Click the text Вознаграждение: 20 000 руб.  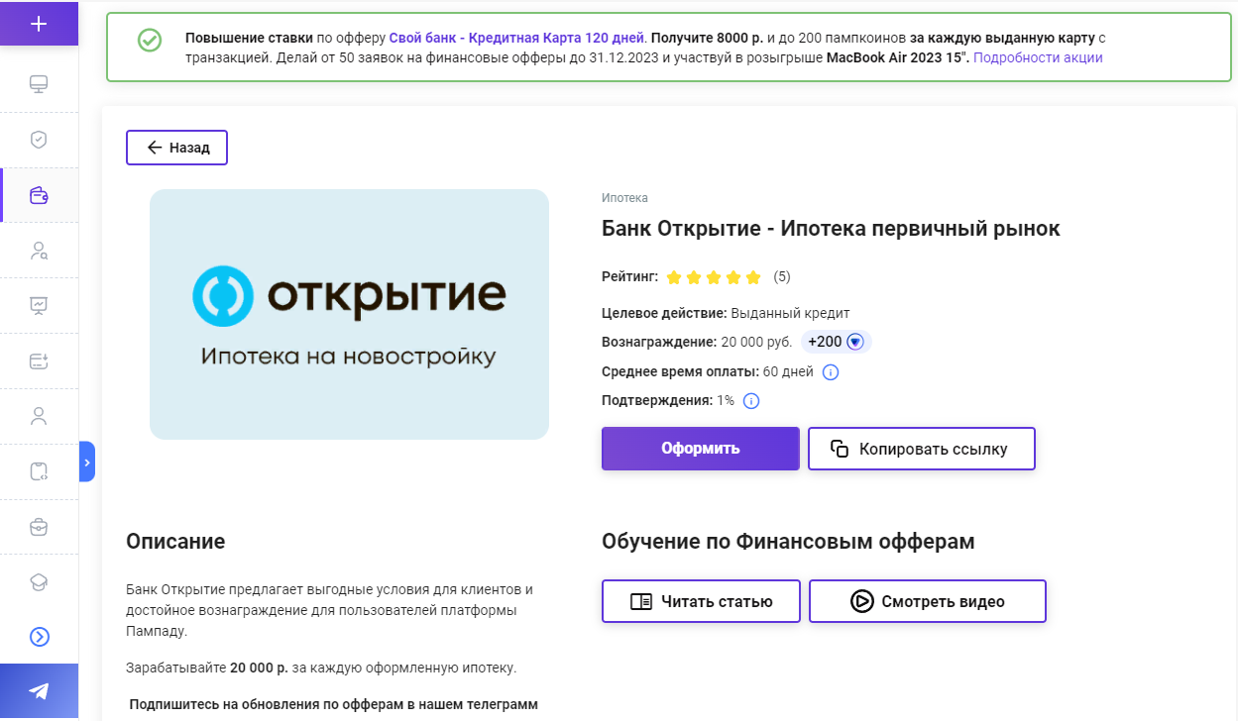click(x=697, y=342)
